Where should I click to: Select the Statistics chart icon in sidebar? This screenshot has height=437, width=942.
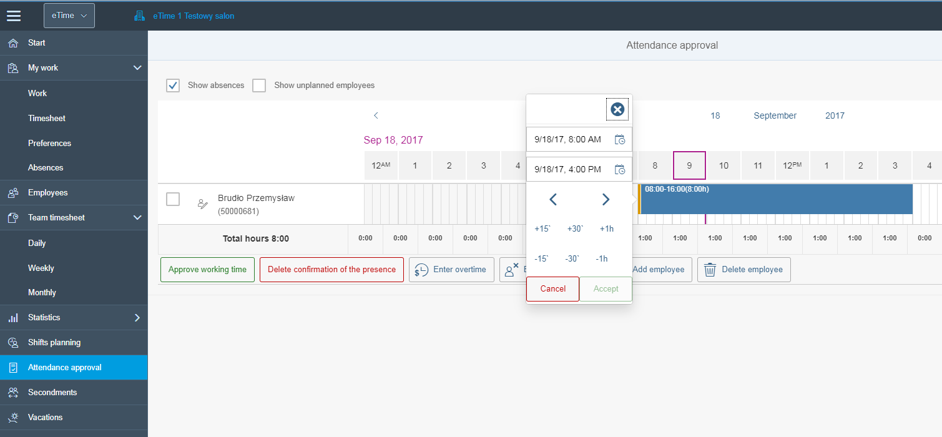(x=14, y=317)
